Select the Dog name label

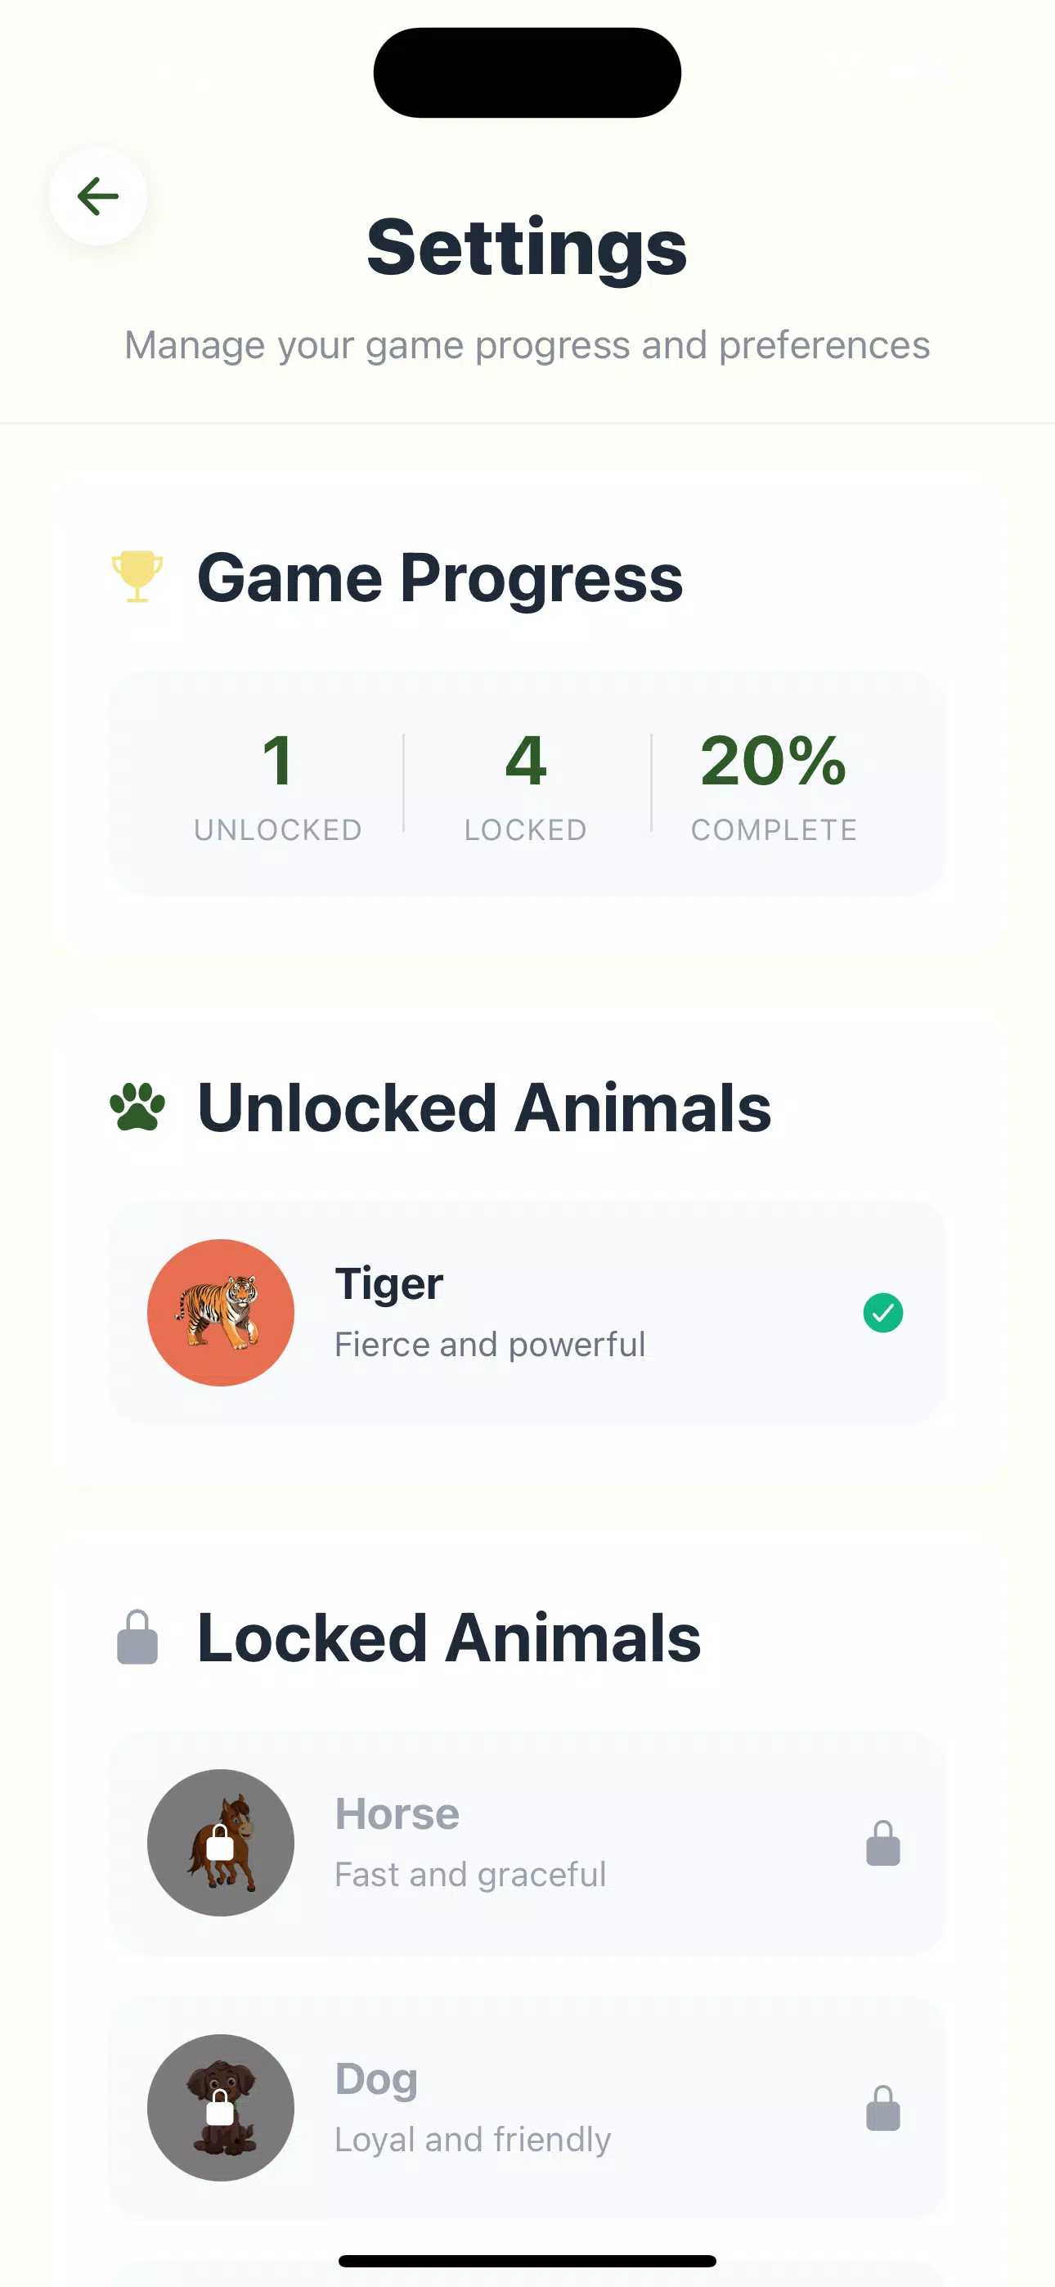coord(376,2078)
